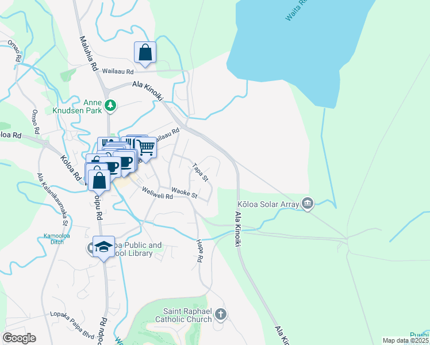Click the Anne Knudsen Park label
Viewport: 430px width, 345px height.
[x=78, y=107]
